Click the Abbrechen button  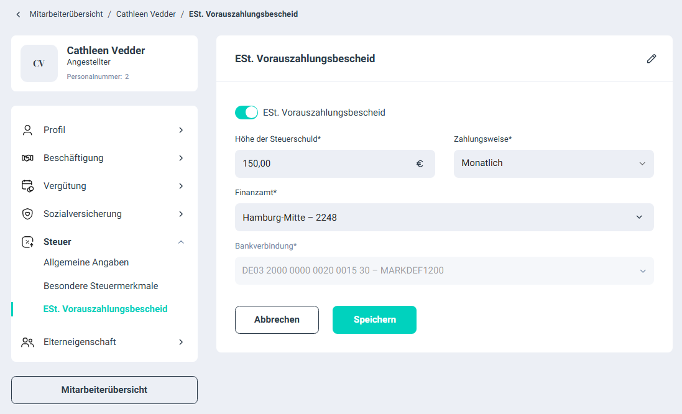coord(277,320)
